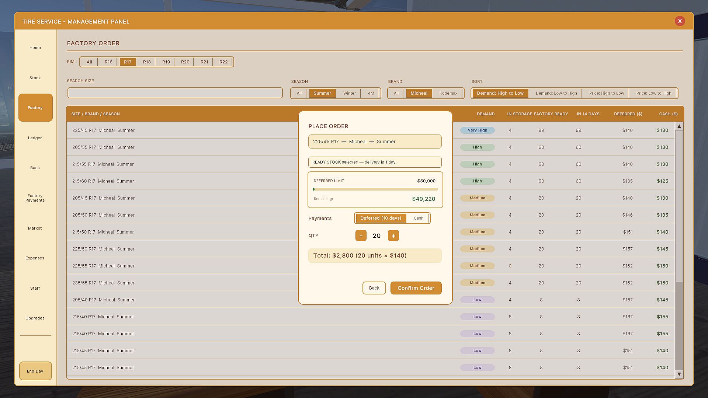Set season filter to Winter

click(349, 93)
